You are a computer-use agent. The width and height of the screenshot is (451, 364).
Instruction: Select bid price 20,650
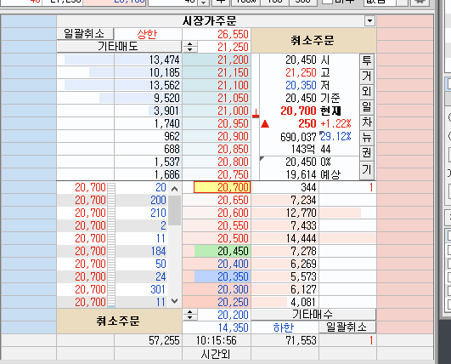click(217, 200)
